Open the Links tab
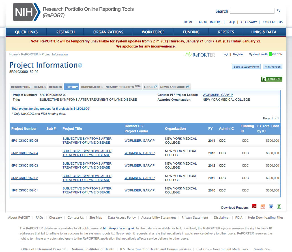The width and height of the screenshot is (292, 252). pyautogui.click(x=150, y=87)
